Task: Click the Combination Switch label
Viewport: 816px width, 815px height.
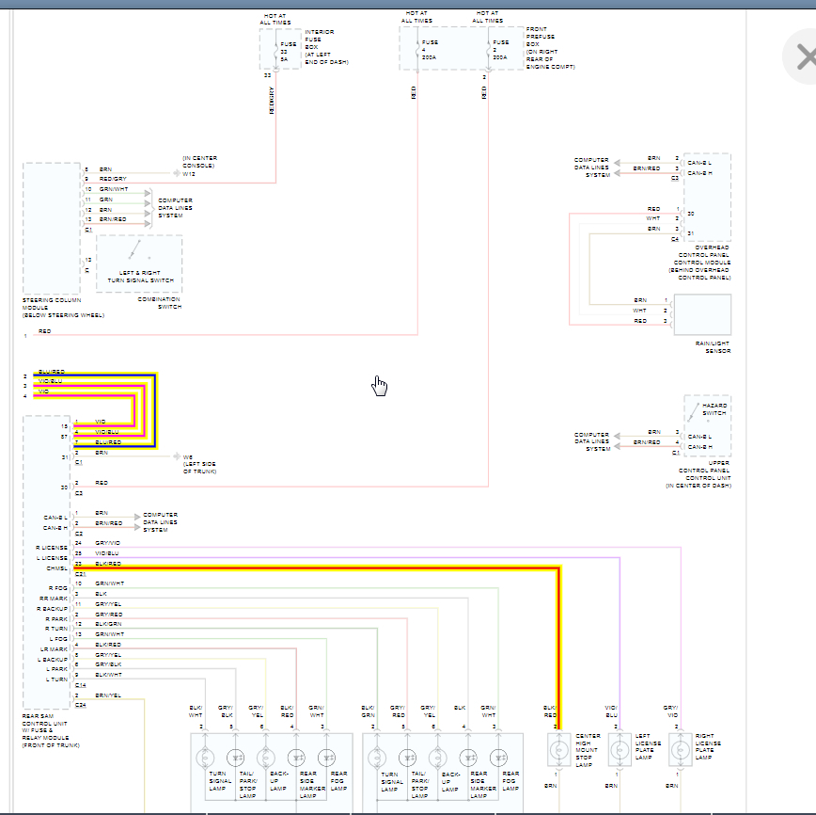Action: [158, 303]
